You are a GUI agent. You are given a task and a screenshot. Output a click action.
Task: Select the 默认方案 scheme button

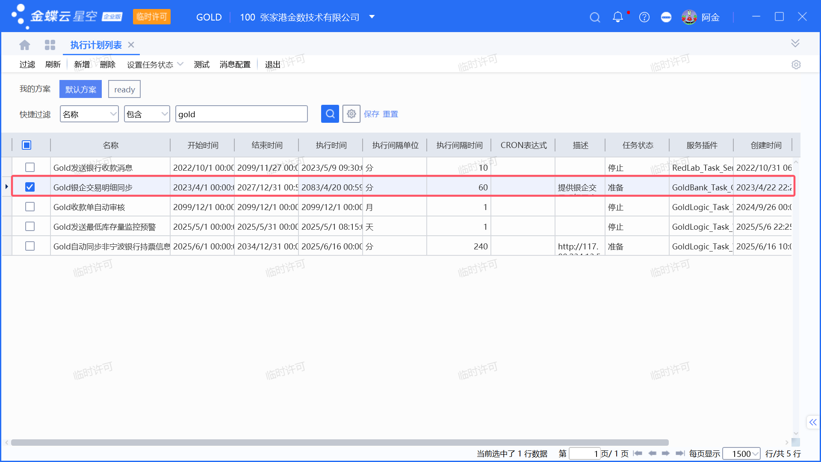click(x=81, y=89)
